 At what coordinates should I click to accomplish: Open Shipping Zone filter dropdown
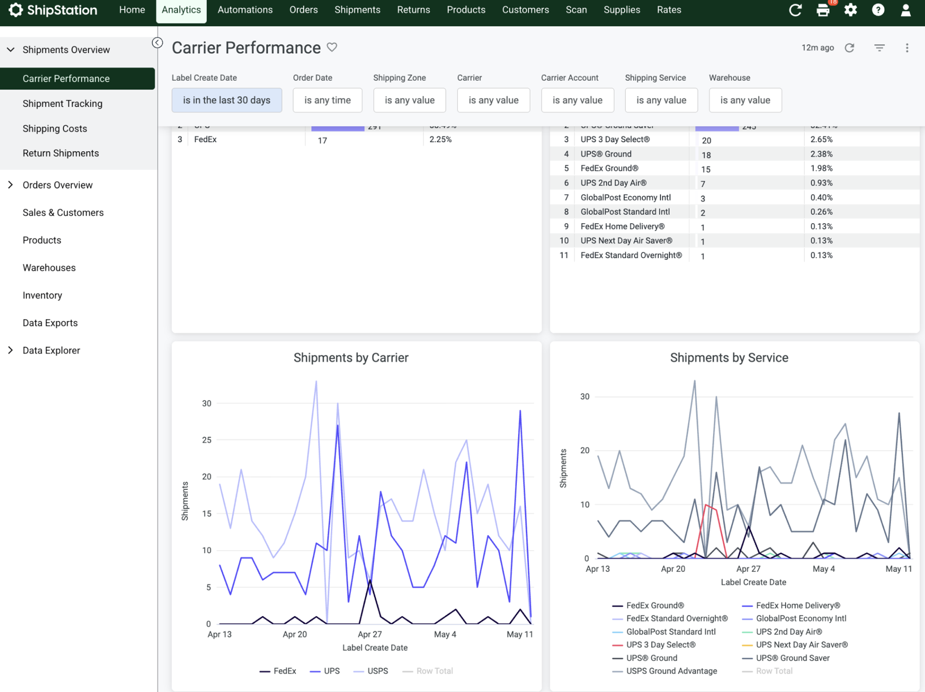(x=409, y=100)
